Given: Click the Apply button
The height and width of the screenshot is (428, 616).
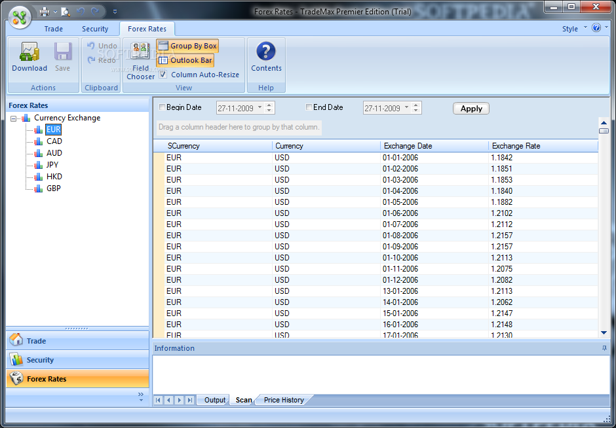Looking at the screenshot, I should point(471,109).
